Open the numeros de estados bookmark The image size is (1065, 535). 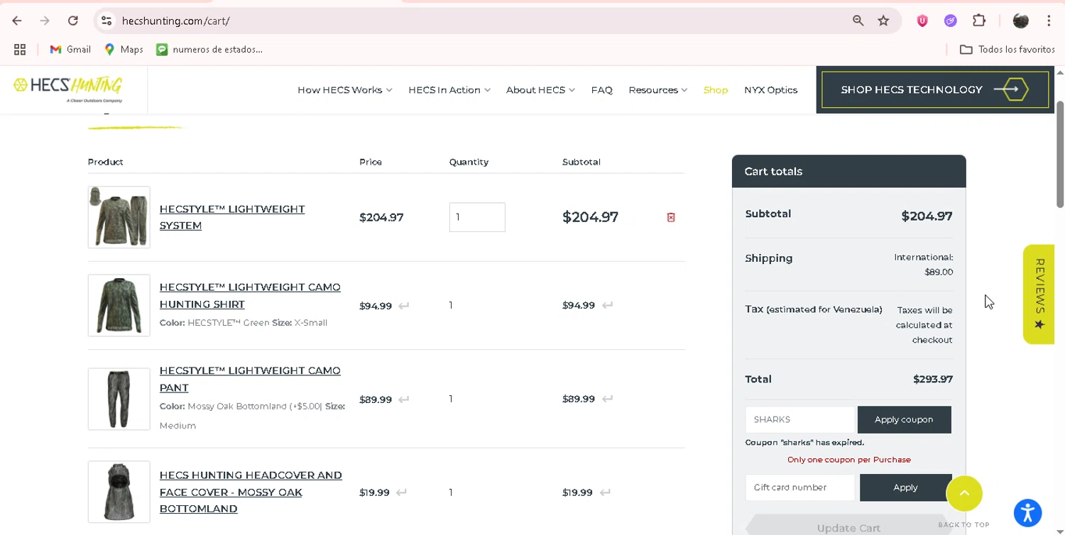coord(209,50)
